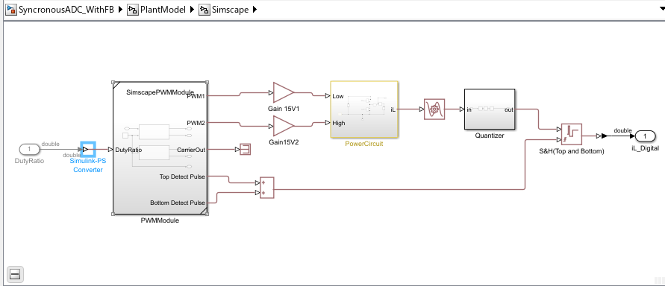
Task: Expand arrow after SyncronousADC_WithFB breadcrumb
Action: click(120, 9)
